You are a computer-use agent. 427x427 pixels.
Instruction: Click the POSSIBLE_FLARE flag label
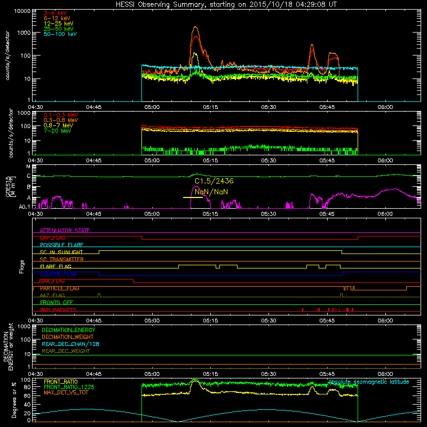pos(61,245)
